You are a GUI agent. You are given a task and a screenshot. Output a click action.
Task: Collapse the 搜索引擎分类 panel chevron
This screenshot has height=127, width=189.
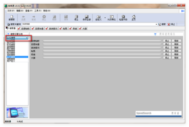point(8,34)
